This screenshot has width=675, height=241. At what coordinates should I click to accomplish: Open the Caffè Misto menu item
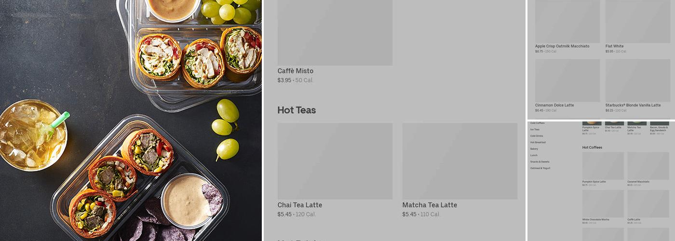tap(295, 71)
